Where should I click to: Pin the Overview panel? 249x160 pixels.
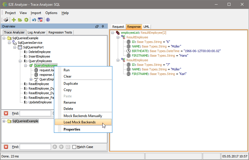103,26
